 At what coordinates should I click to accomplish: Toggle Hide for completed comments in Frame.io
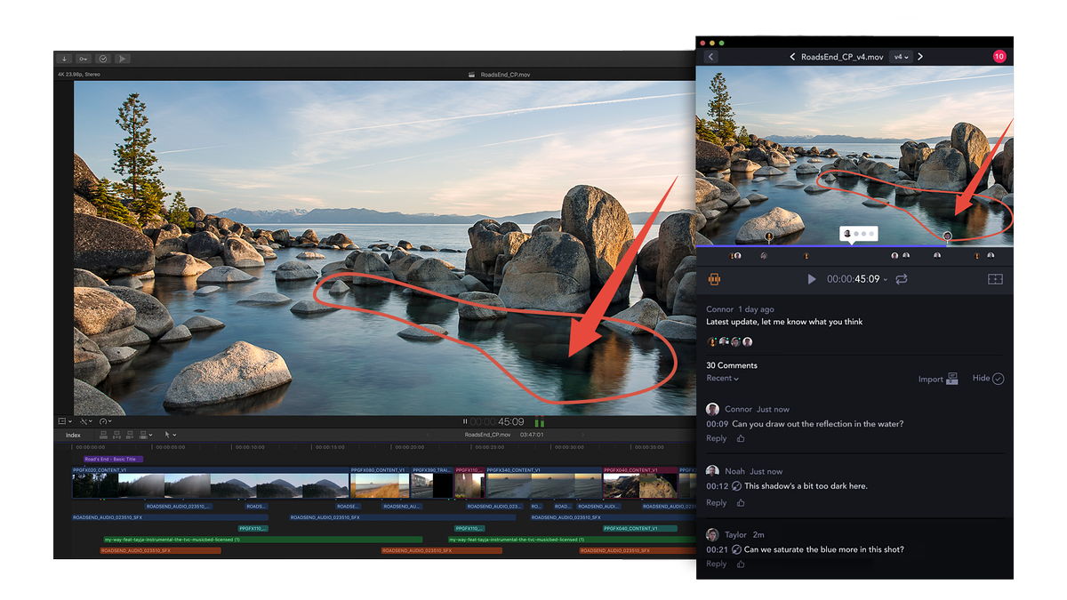987,378
